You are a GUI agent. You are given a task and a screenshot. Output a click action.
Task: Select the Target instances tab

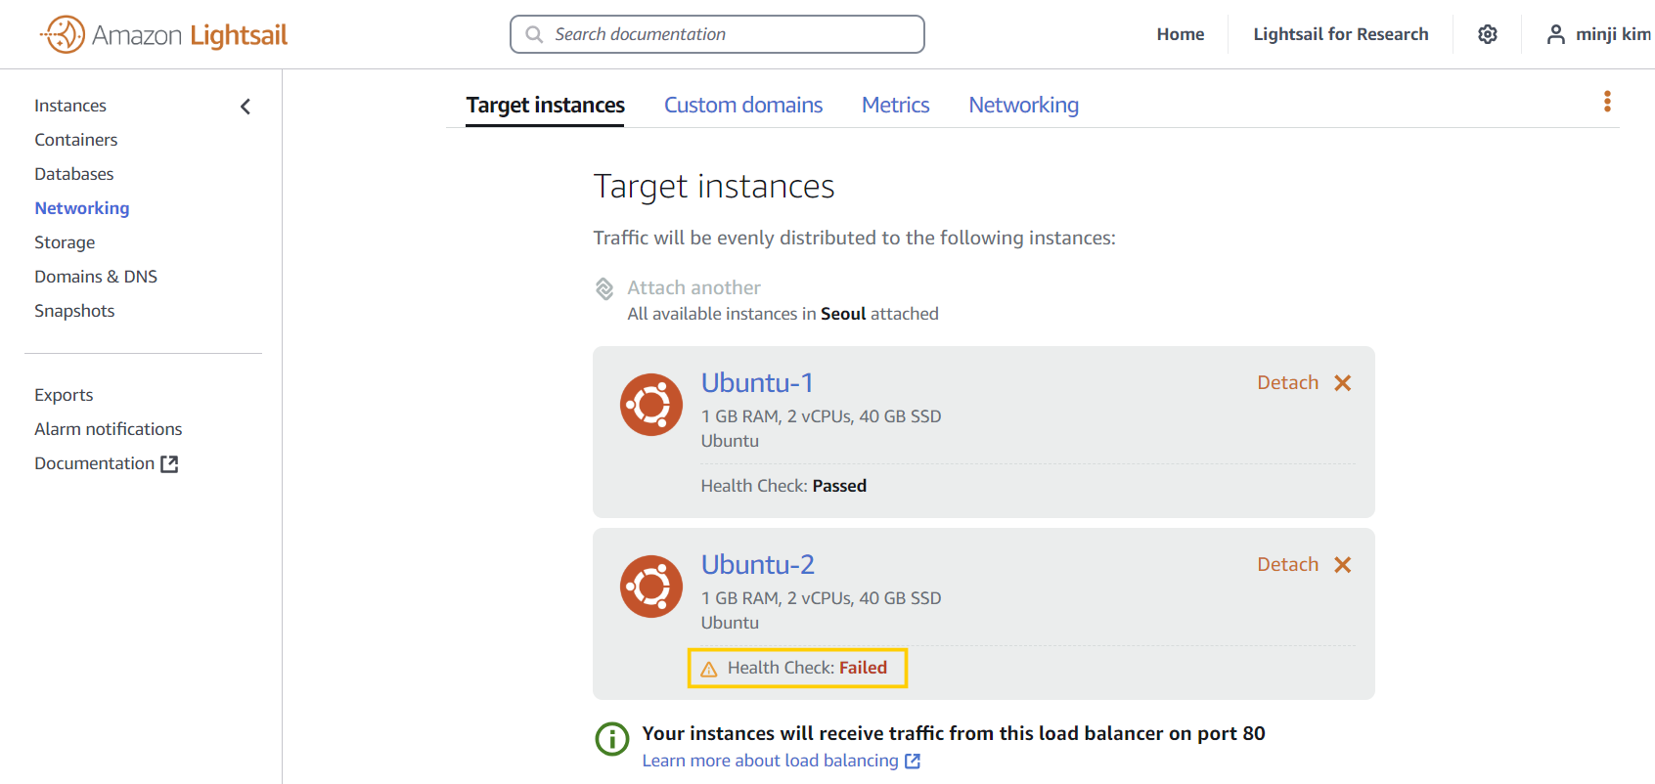pyautogui.click(x=545, y=105)
